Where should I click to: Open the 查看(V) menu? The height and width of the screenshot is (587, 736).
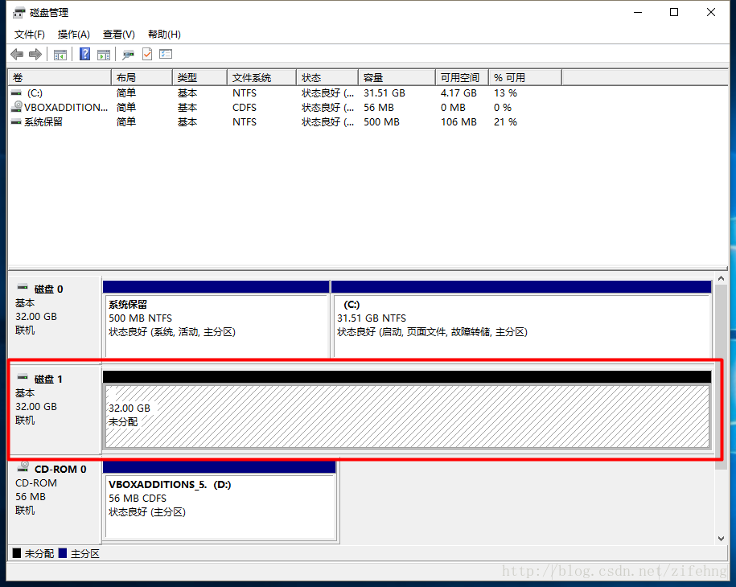click(119, 35)
